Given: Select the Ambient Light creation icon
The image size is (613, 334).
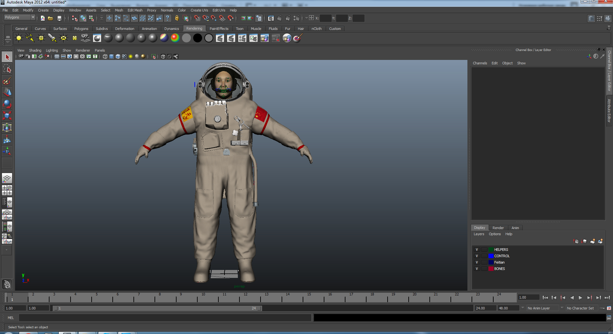Looking at the screenshot, I should click(x=19, y=38).
